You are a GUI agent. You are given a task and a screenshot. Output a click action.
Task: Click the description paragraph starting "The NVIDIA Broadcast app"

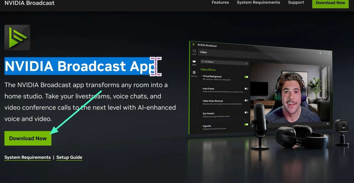(x=90, y=102)
